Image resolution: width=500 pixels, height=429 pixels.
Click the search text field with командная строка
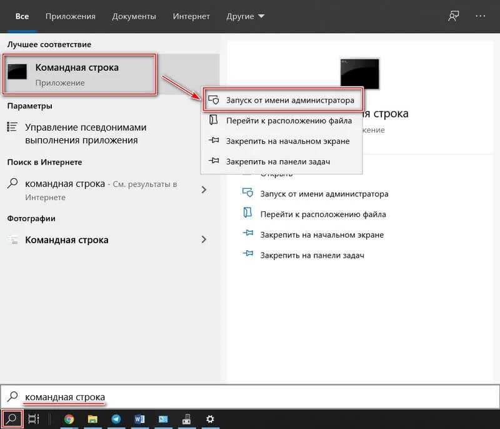click(x=250, y=396)
